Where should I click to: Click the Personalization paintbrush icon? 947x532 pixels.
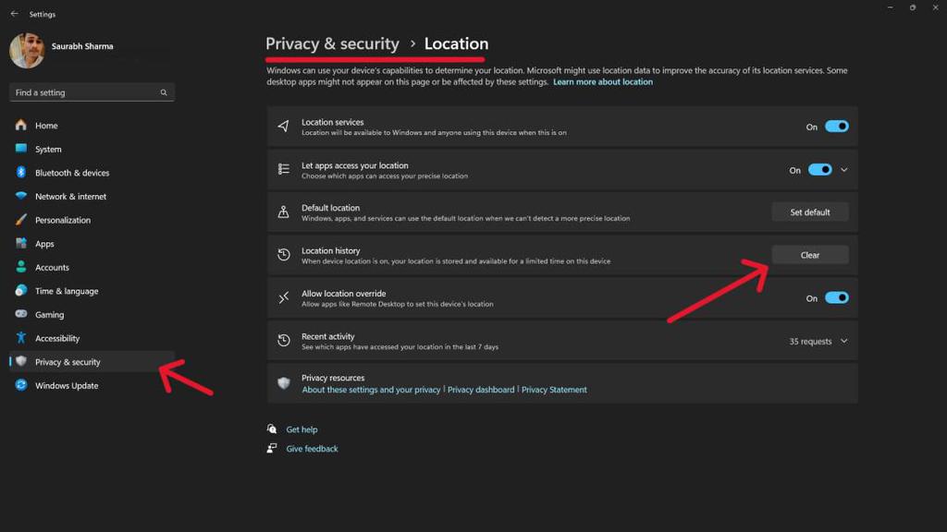(x=20, y=220)
